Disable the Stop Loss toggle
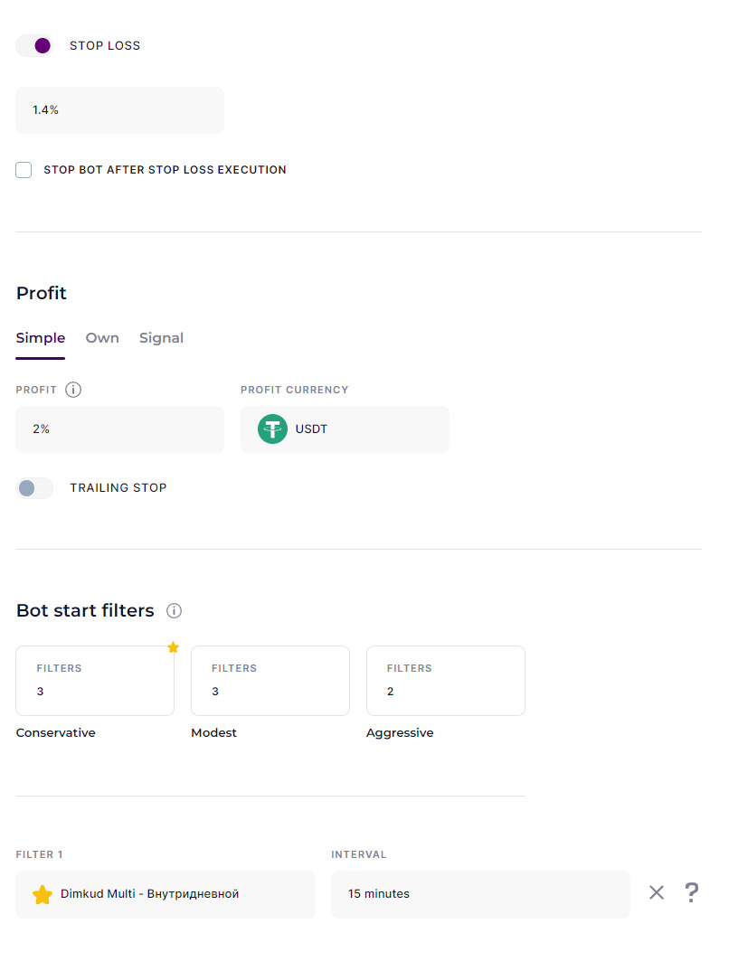Image resolution: width=738 pixels, height=971 pixels. pyautogui.click(x=34, y=46)
